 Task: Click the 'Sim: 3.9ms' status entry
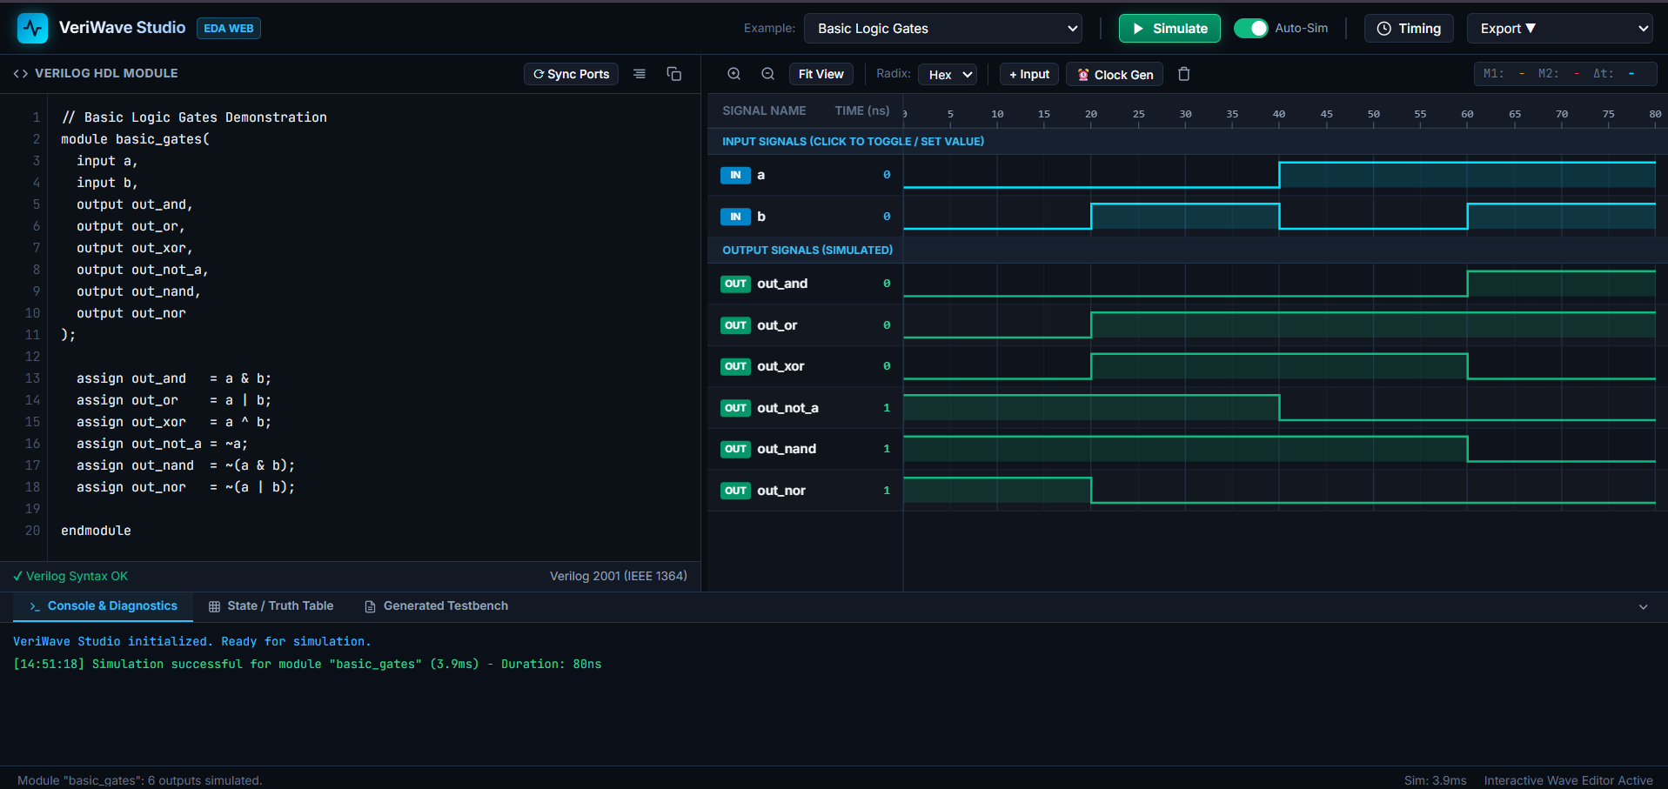point(1435,780)
